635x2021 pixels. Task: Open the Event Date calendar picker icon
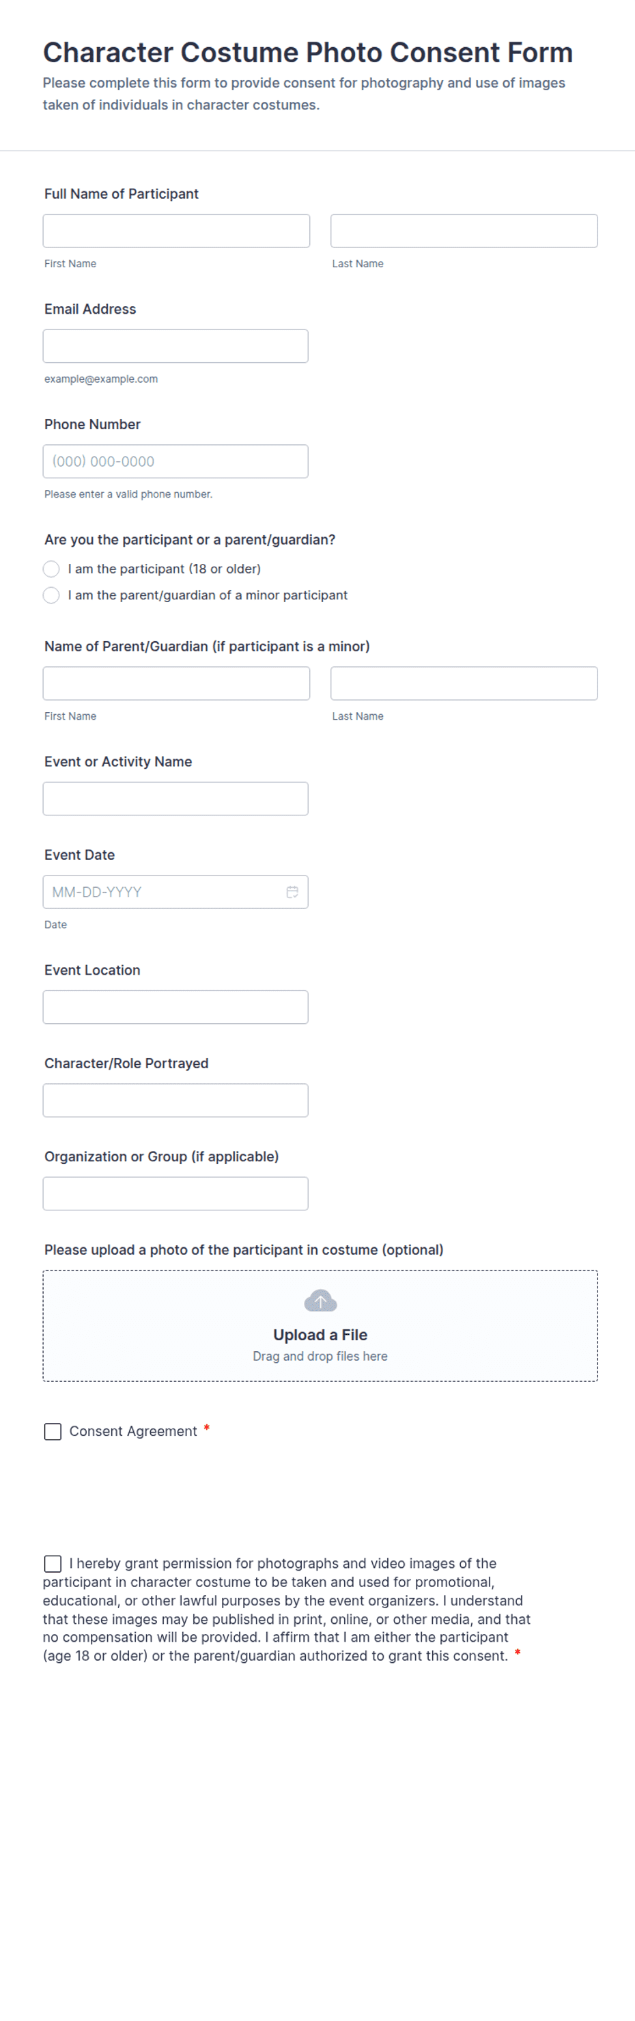coord(292,892)
